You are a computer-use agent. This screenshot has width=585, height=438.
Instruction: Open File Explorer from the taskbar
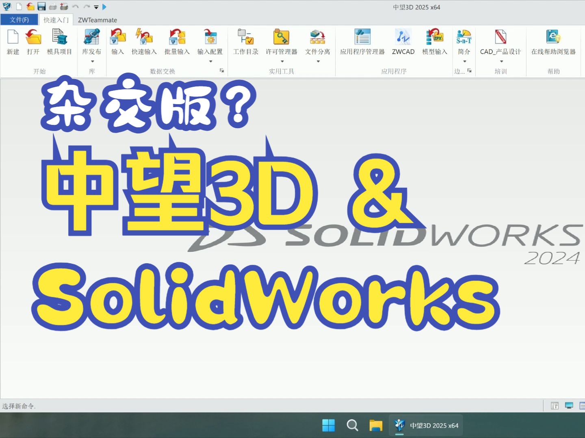pos(376,425)
